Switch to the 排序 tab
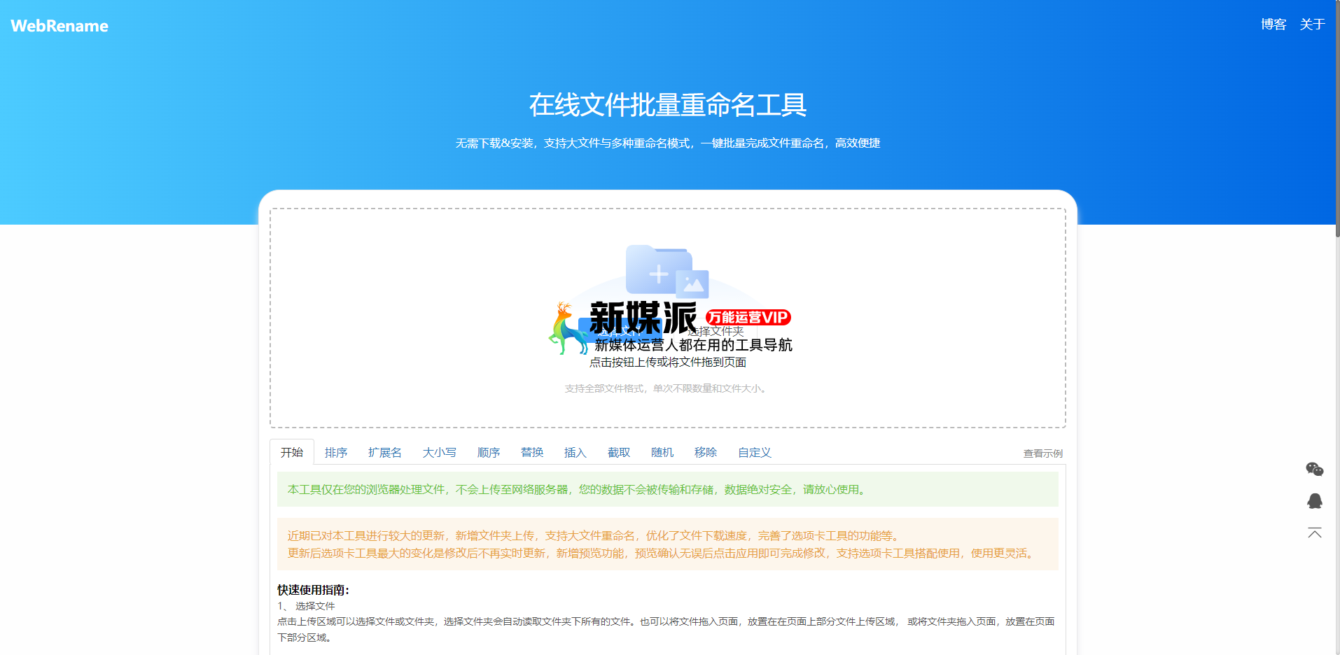The height and width of the screenshot is (655, 1340). (336, 452)
